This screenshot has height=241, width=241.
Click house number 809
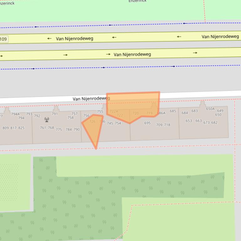tap(6, 128)
